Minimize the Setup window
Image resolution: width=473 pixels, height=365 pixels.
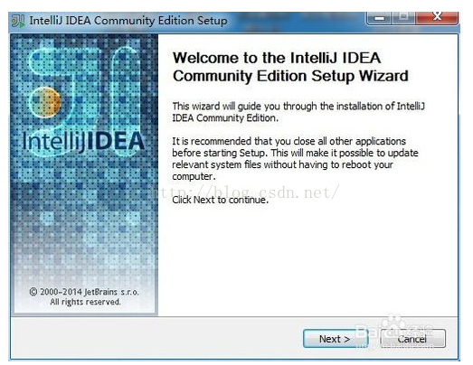[380, 18]
